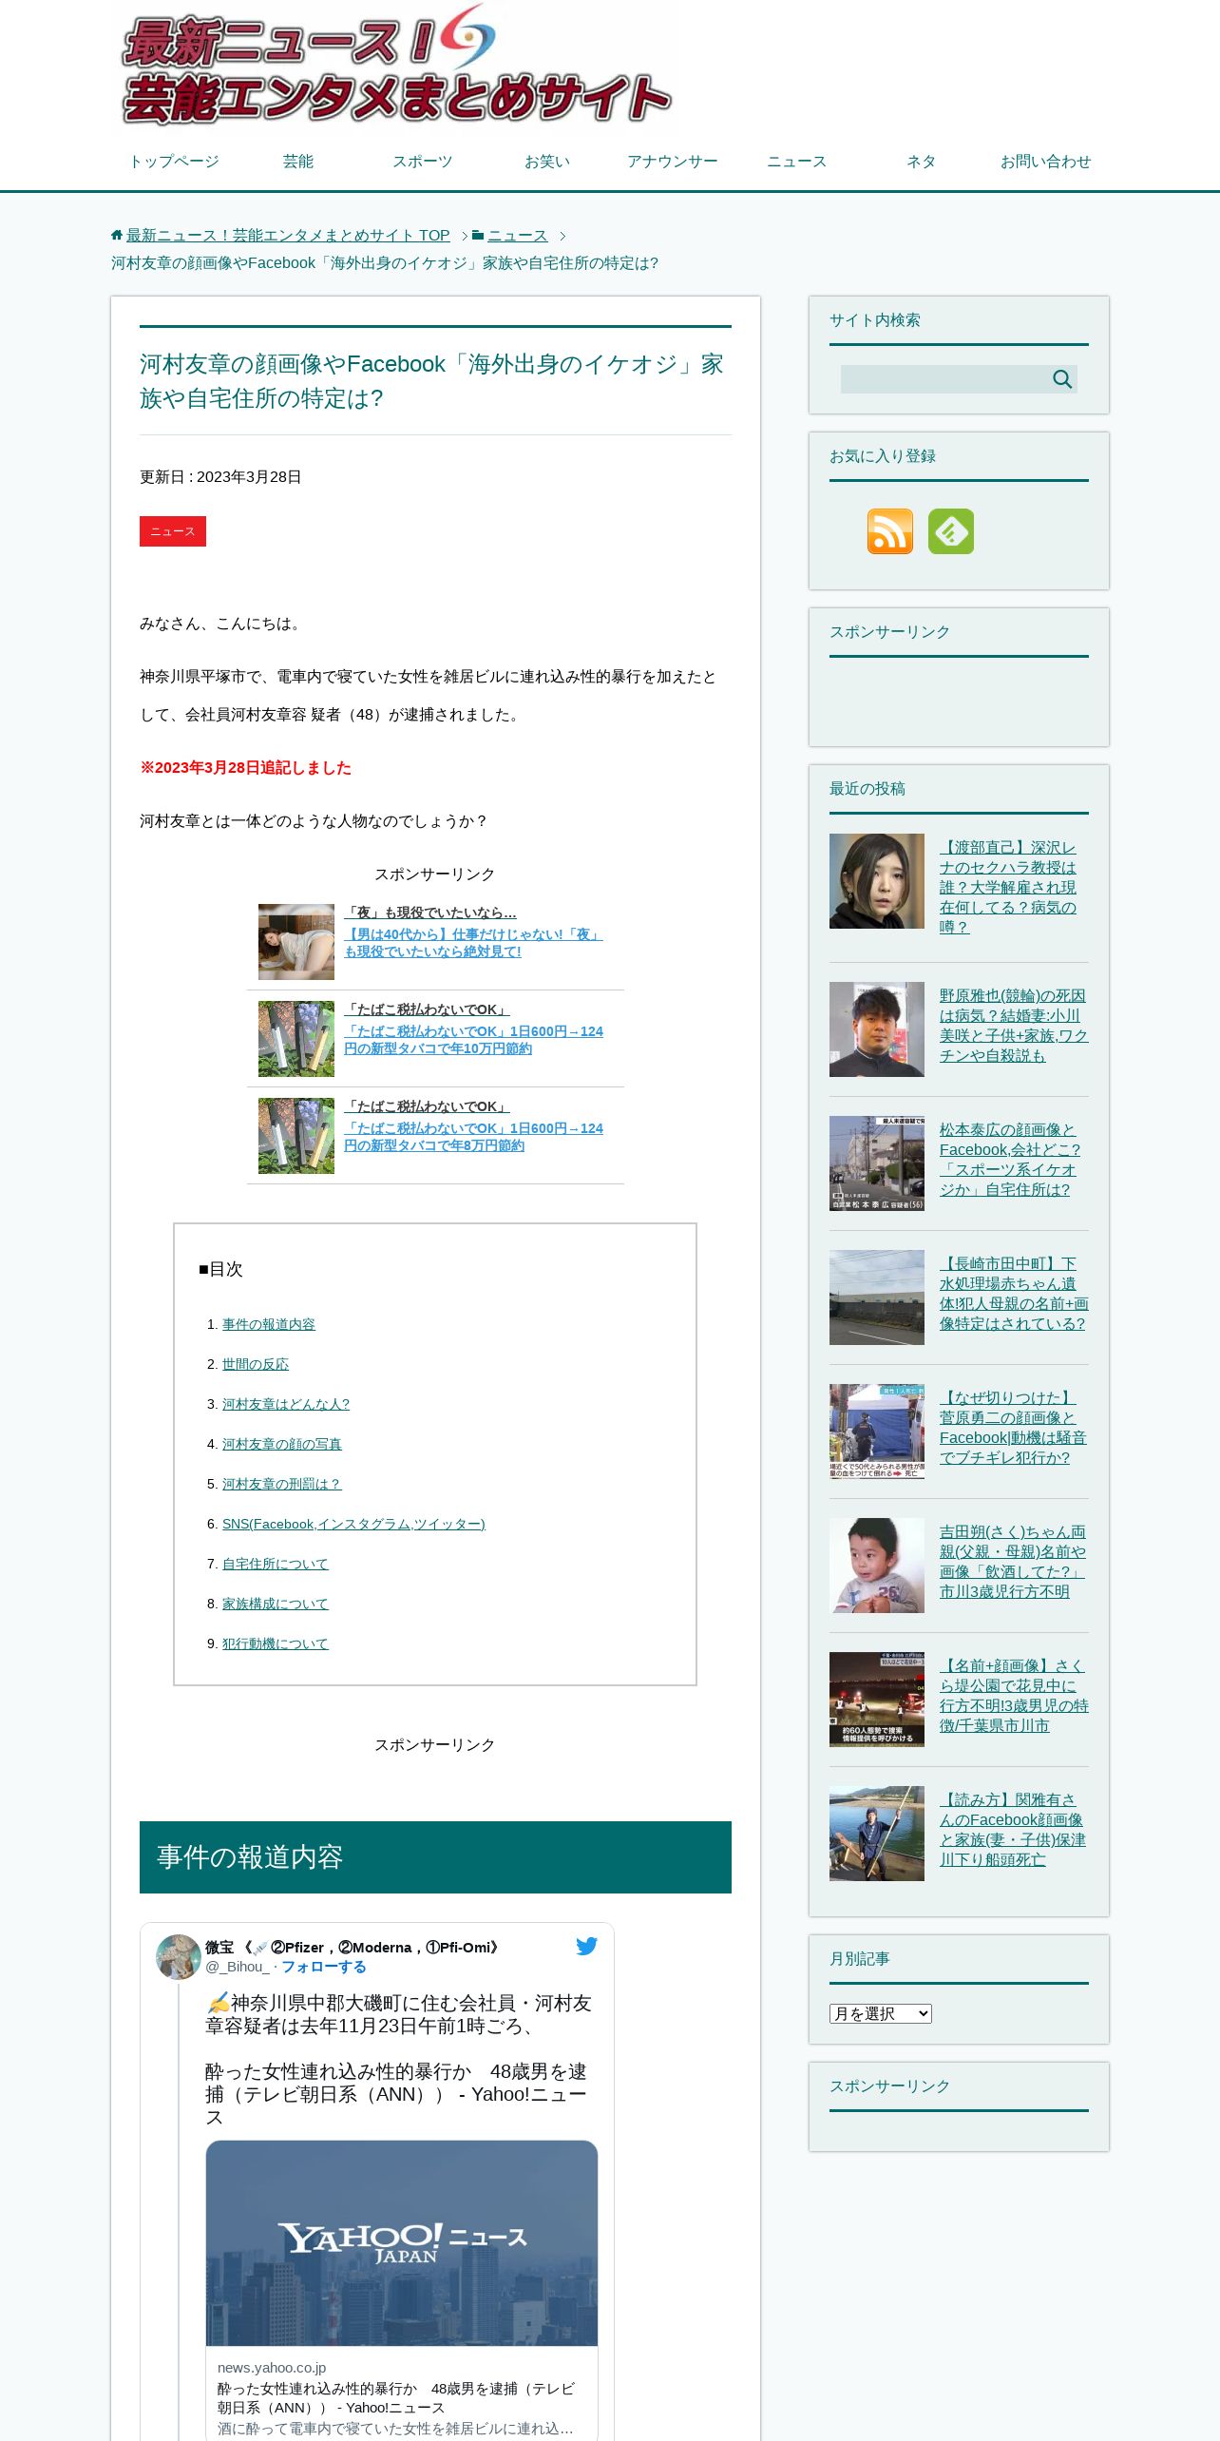The height and width of the screenshot is (2441, 1220).
Task: Click the tweet author avatar
Action: click(178, 1956)
